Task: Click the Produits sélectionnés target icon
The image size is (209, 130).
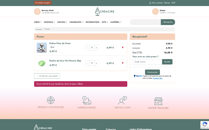Action: [x=51, y=100]
